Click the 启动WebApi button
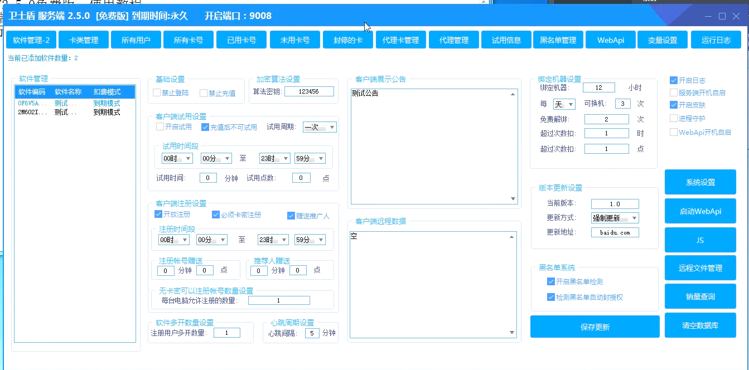The height and width of the screenshot is (370, 749). pyautogui.click(x=700, y=212)
